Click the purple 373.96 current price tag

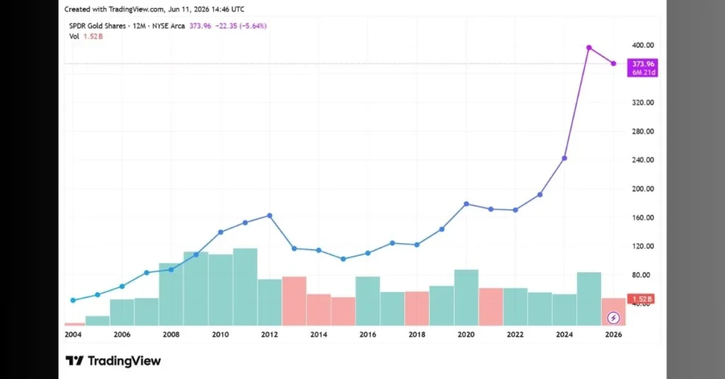642,68
